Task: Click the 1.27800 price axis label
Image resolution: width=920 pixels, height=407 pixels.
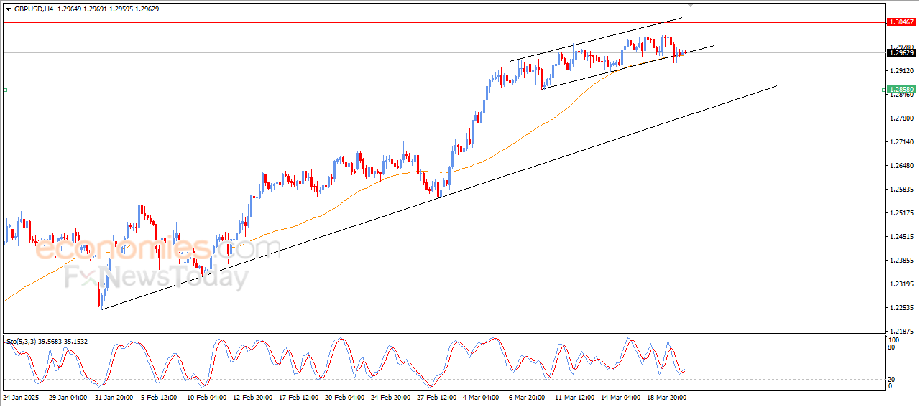Action: pyautogui.click(x=901, y=118)
